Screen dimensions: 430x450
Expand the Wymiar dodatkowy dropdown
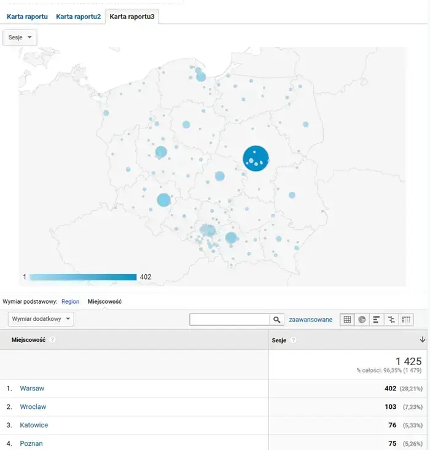tap(41, 320)
